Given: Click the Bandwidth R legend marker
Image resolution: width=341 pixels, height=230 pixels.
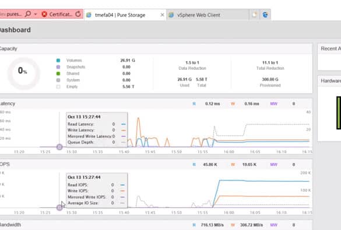Looking at the screenshot, I should point(194,225).
